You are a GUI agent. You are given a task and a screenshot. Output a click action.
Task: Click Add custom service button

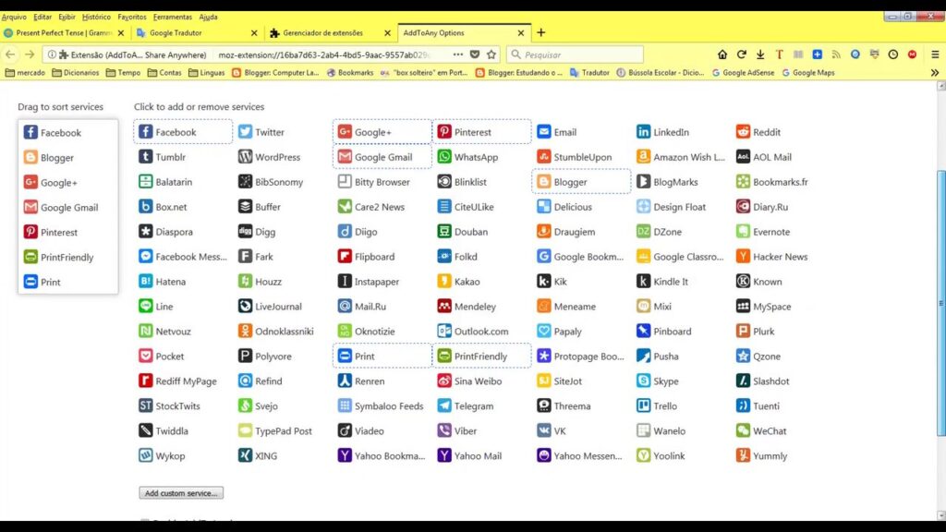(x=181, y=493)
